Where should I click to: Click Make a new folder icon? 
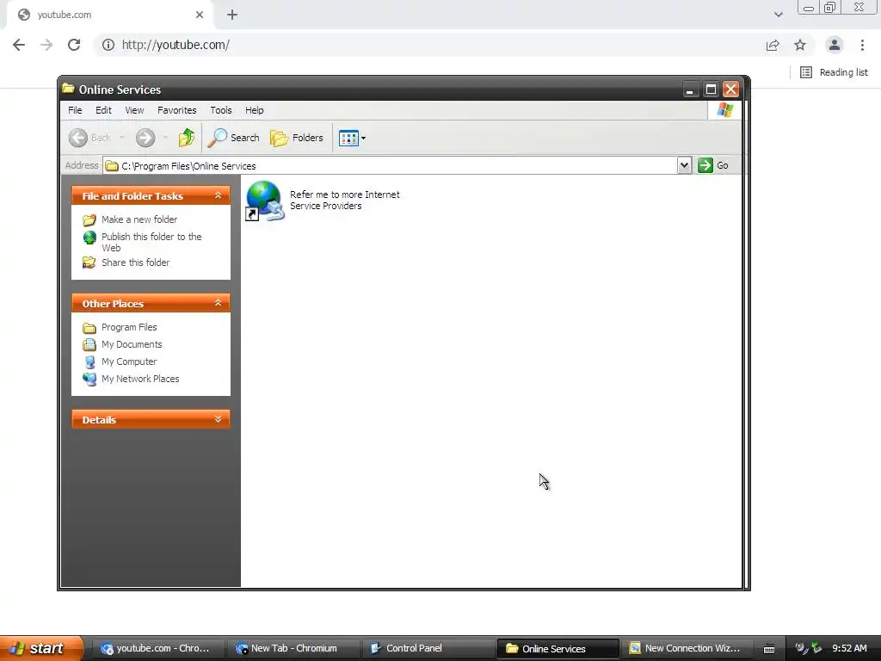[89, 219]
